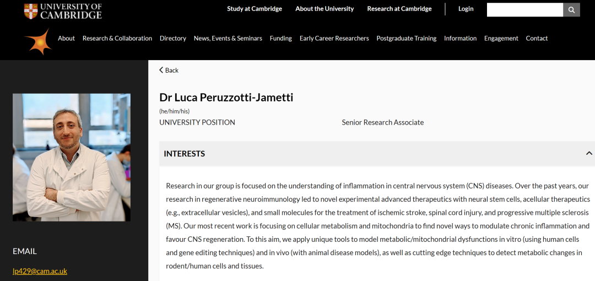Open Early Career Researchers section
Viewport: 595px width, 281px height.
(x=334, y=39)
